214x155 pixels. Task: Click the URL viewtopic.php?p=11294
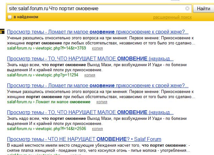point(57,75)
